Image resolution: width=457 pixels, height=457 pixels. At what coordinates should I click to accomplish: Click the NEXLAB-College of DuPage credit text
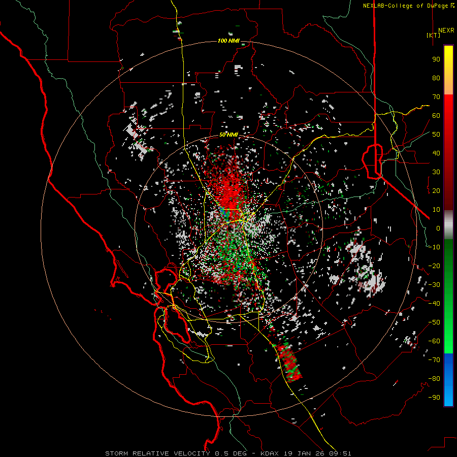408,6
